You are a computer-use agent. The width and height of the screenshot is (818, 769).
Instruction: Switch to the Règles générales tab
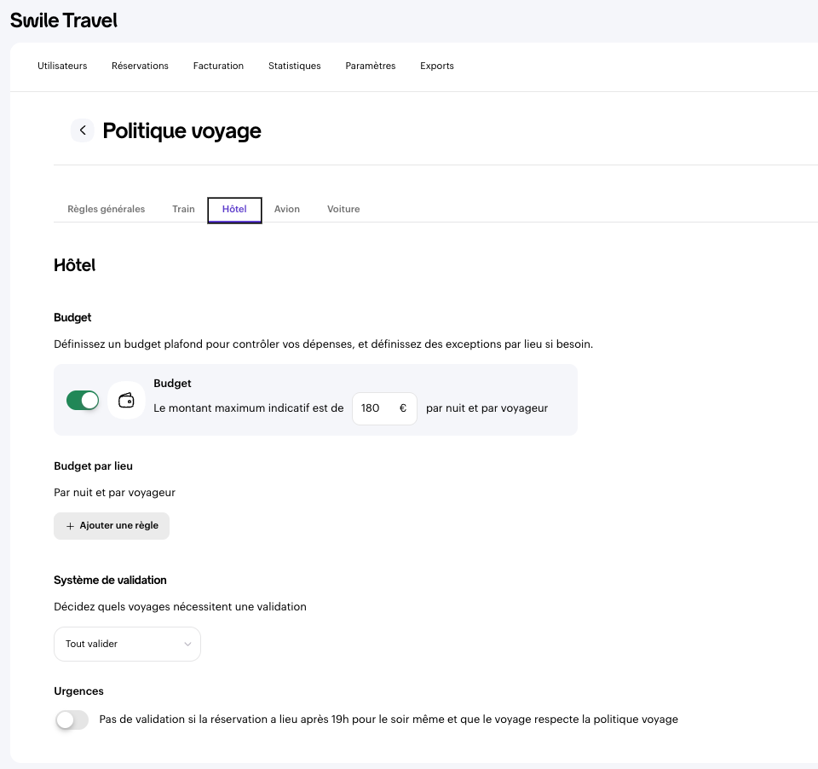click(x=107, y=209)
